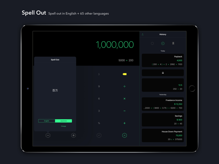Tap the share icon in History header

142,34
